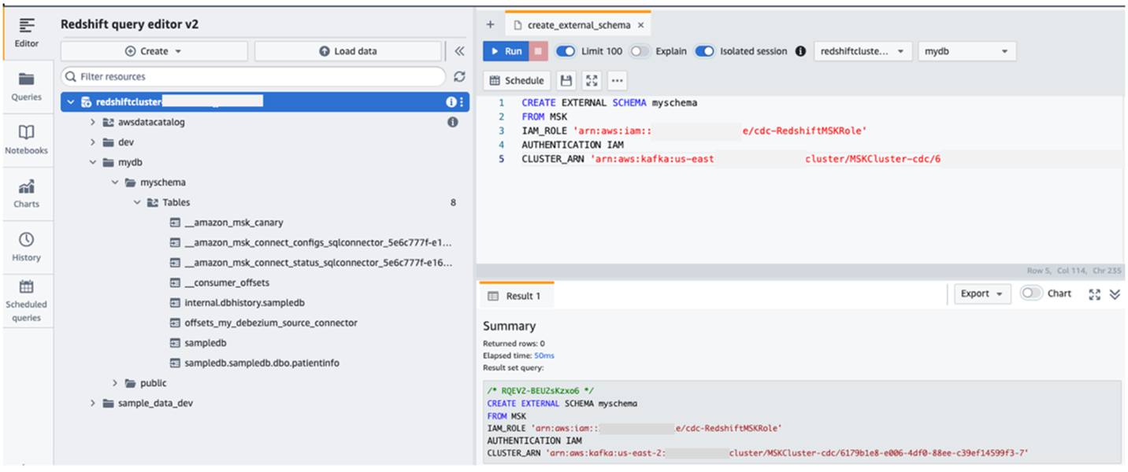Select the offsets_my_debezium_source_connector table
1128x472 pixels.
pos(264,323)
